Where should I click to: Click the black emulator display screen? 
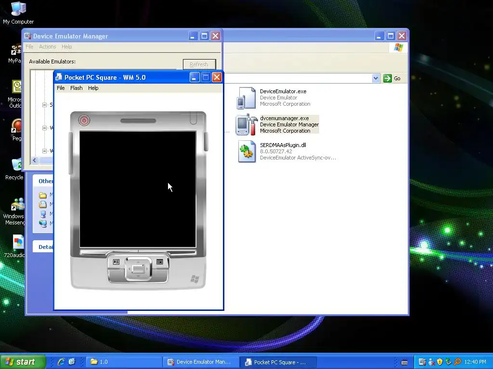tap(138, 189)
